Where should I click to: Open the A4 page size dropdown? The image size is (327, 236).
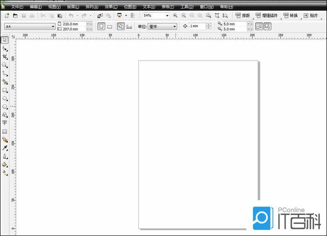tap(53, 27)
